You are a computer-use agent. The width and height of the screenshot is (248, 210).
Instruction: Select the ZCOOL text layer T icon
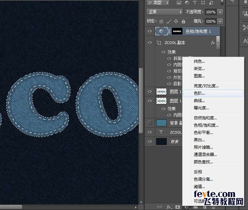[x=161, y=132]
